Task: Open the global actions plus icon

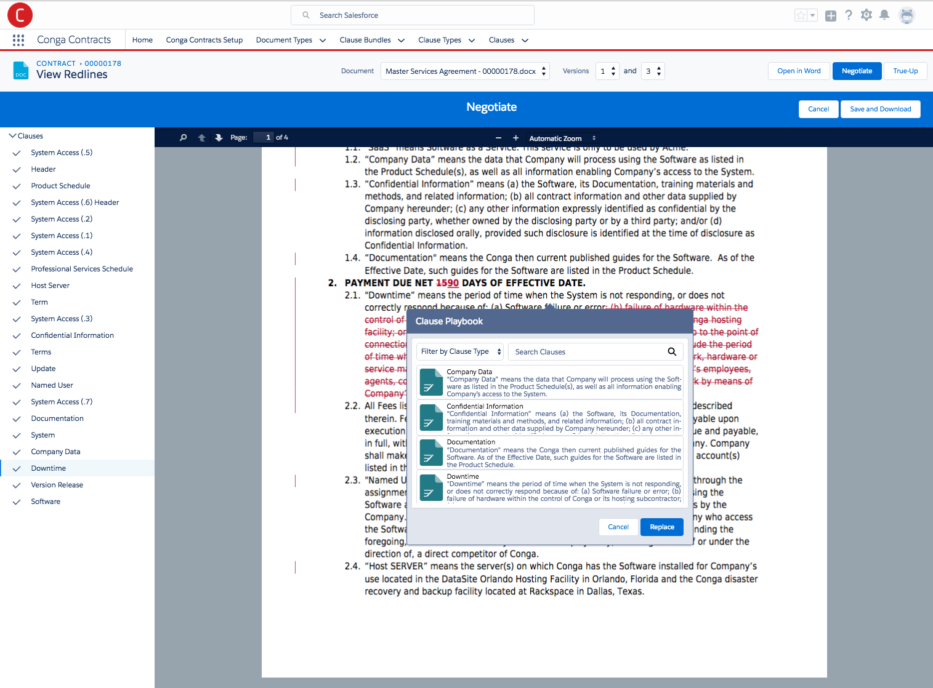Action: pyautogui.click(x=831, y=16)
